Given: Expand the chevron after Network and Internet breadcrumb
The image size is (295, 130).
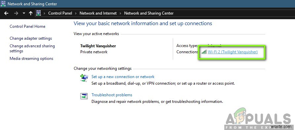Looking at the screenshot, I should tap(120, 13).
